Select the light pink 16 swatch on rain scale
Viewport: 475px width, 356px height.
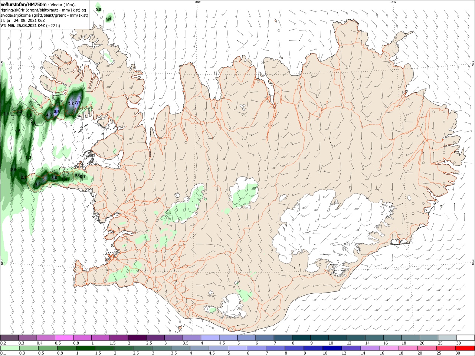coord(389,348)
